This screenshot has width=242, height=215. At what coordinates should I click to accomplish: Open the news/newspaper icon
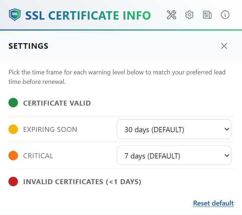[x=207, y=15]
